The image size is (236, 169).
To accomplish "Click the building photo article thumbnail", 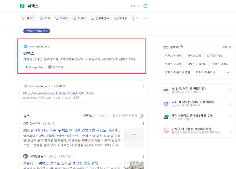I will [x=134, y=165].
